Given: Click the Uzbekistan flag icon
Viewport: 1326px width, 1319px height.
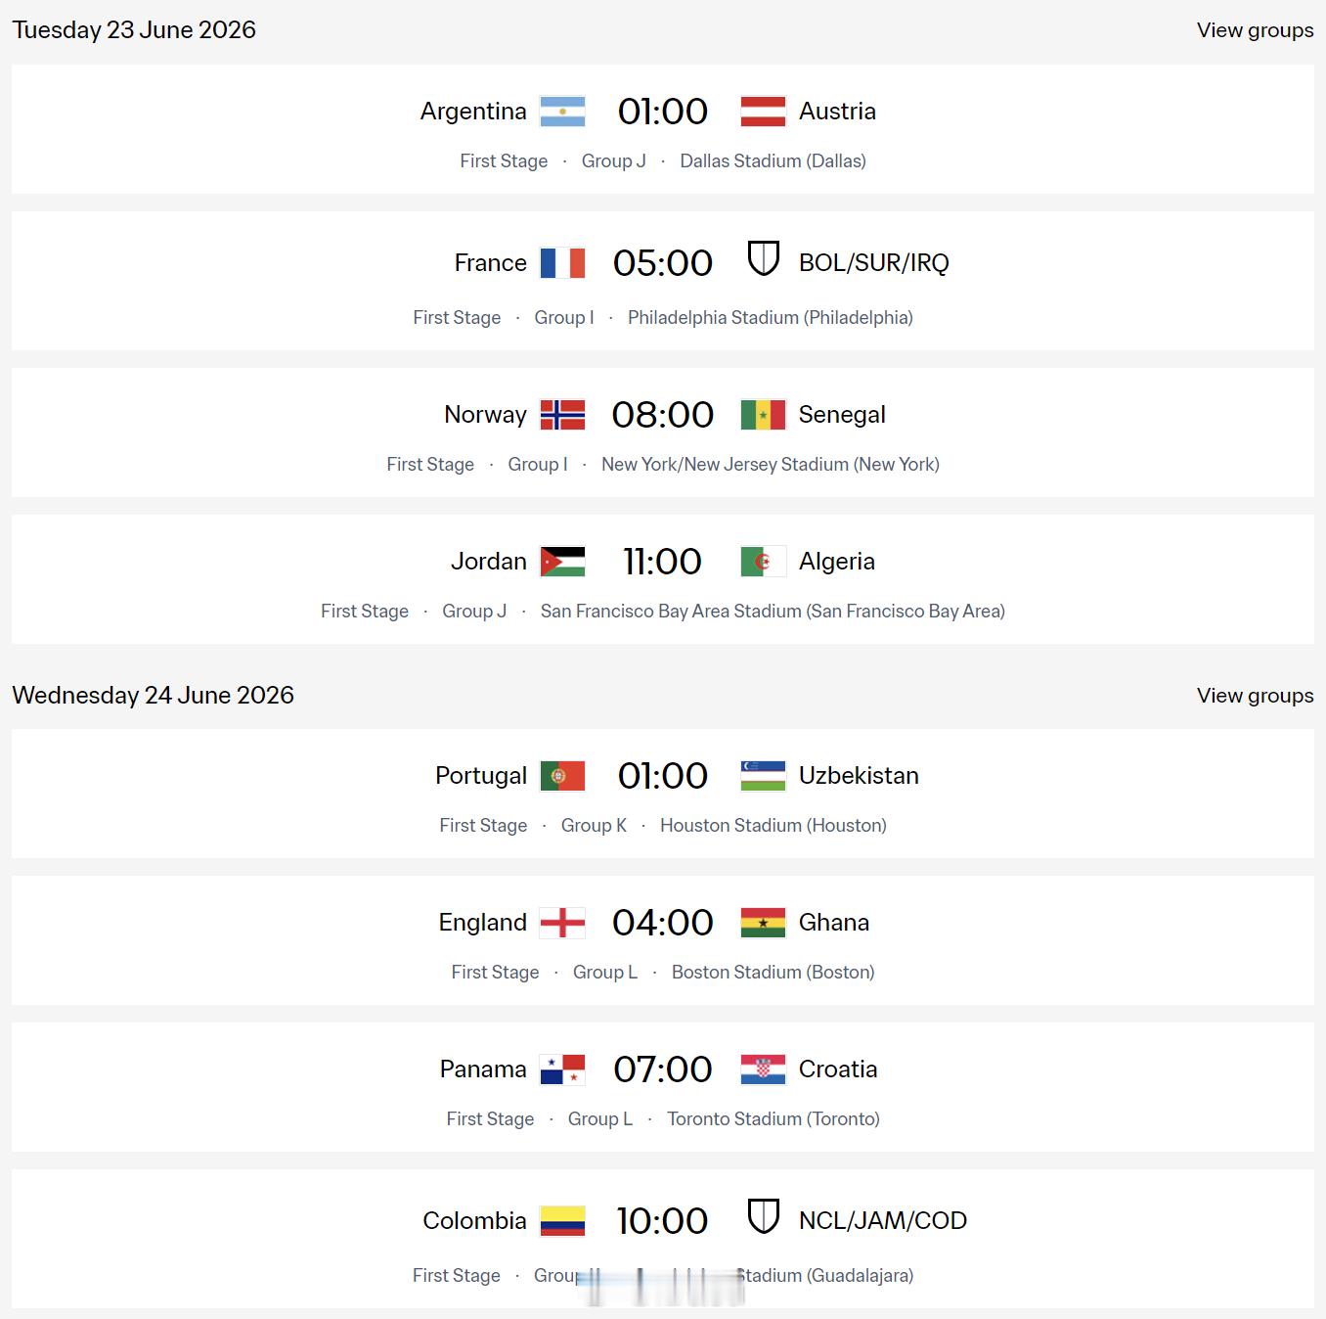Looking at the screenshot, I should point(763,776).
